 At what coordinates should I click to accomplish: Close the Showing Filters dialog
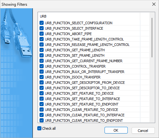pos(154,4)
